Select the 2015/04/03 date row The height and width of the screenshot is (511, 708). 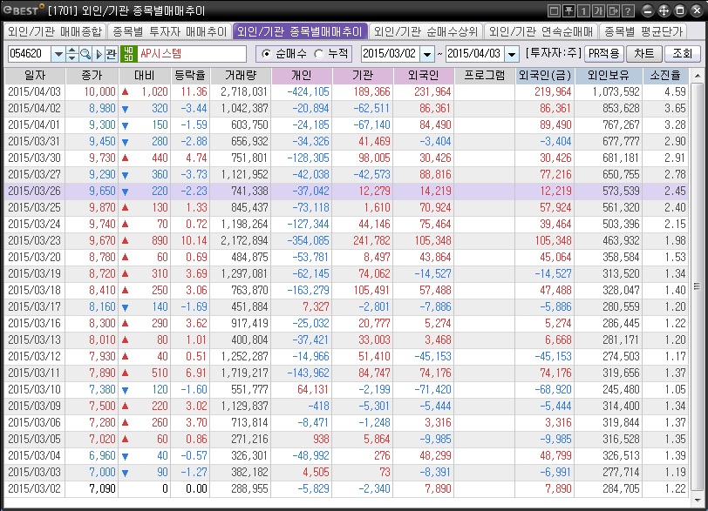pos(346,91)
